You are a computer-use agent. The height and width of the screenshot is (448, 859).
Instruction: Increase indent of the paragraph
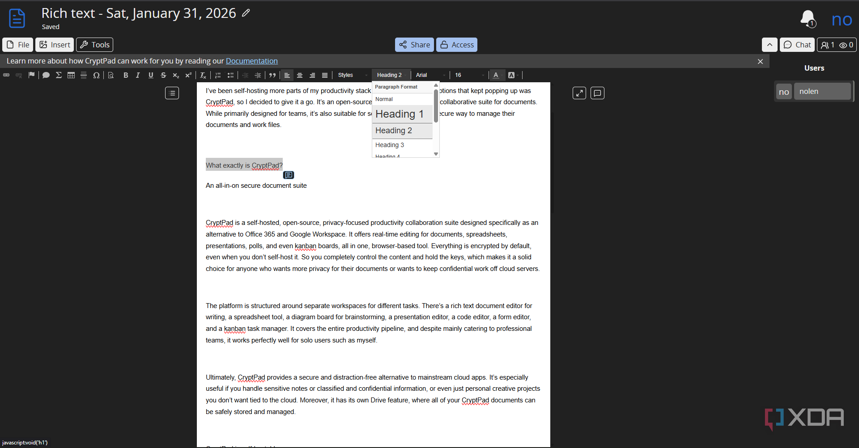(258, 75)
